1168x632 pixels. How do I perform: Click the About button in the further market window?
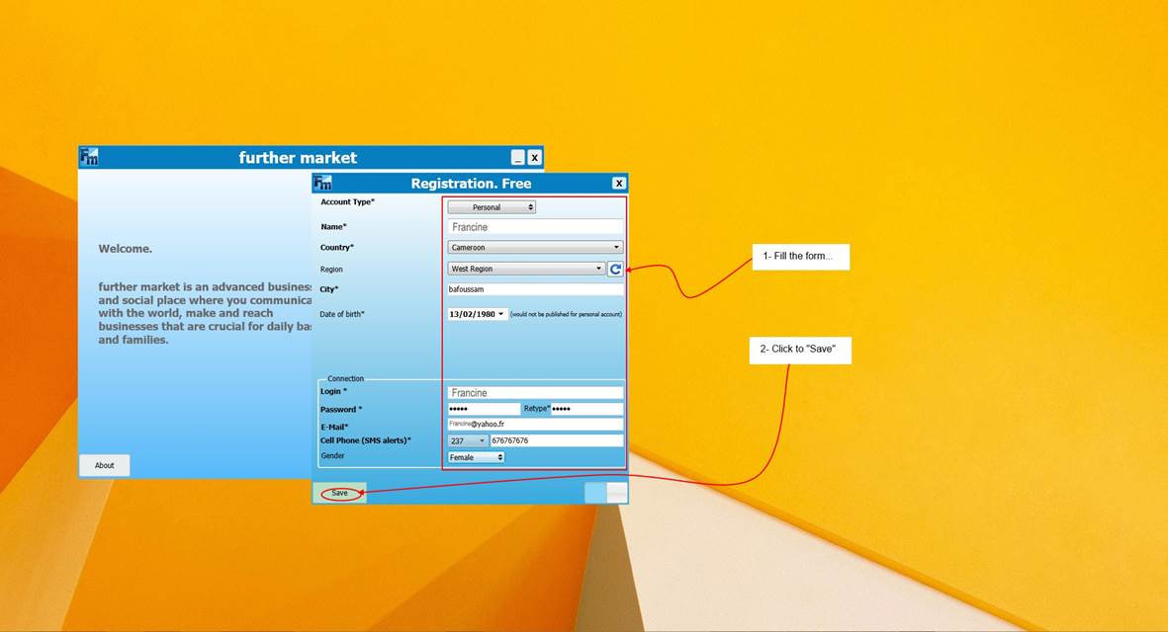tap(104, 465)
